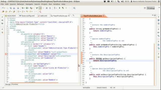The image size is (161, 90).
Task: Open the Next Annotation dropdown arrow
Action: point(20,12)
